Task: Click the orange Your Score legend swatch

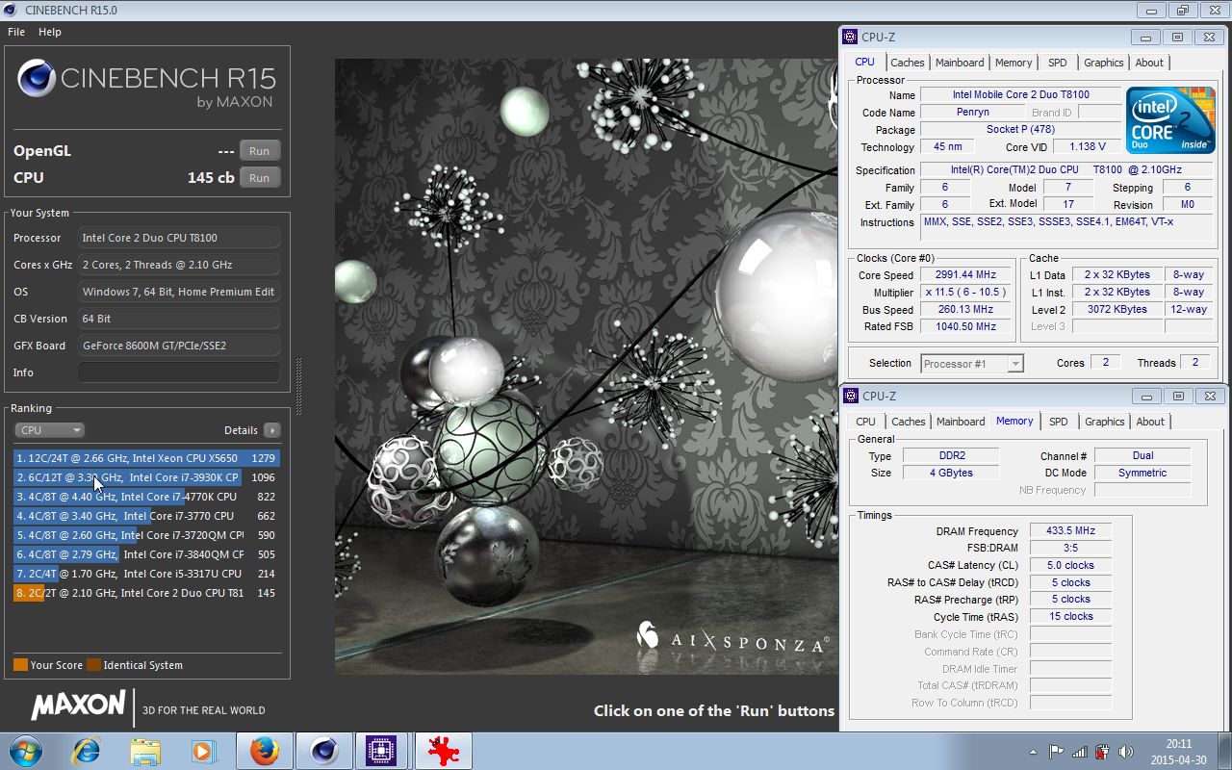Action: 20,665
